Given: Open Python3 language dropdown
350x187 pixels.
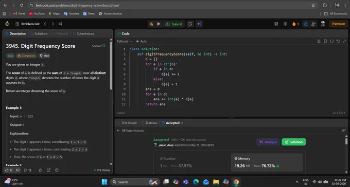Looking at the screenshot, I should point(125,41).
